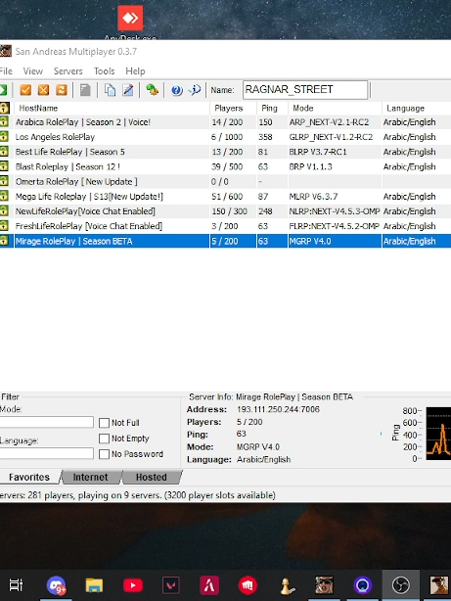Click the blue question mark Help icon

[177, 90]
